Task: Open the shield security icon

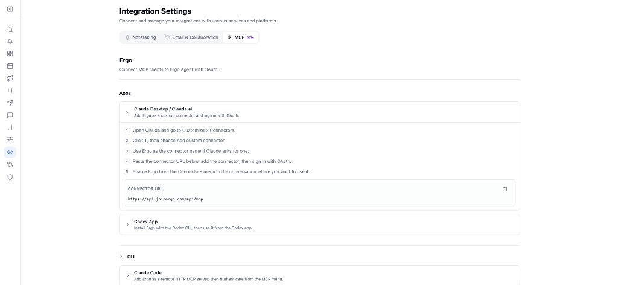Action: [10, 177]
